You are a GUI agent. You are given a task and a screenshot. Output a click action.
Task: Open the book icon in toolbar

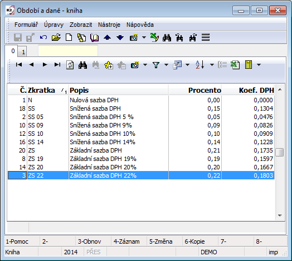(94, 37)
